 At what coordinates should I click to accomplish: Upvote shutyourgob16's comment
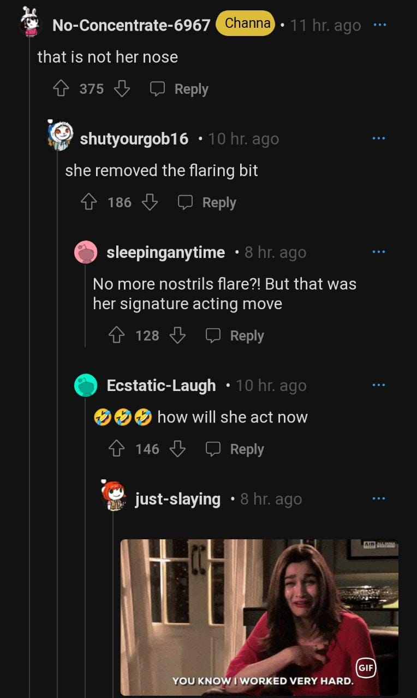(89, 202)
